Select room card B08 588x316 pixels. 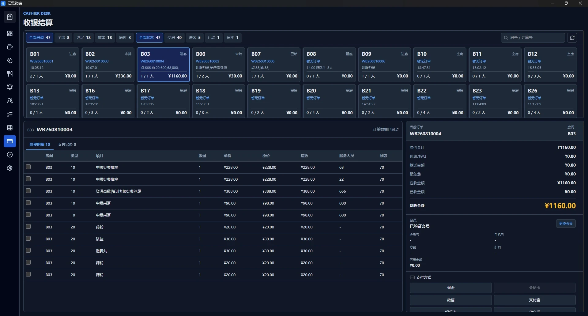point(330,65)
